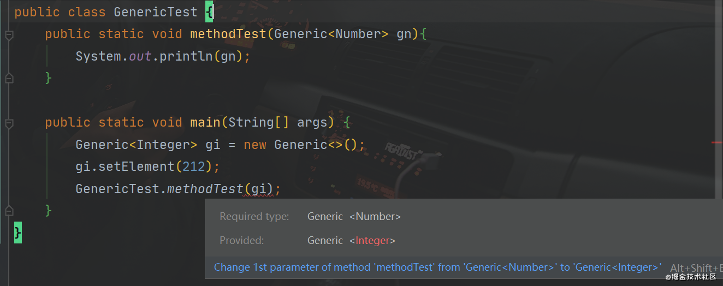Click Provided label in tooltip

tap(241, 241)
